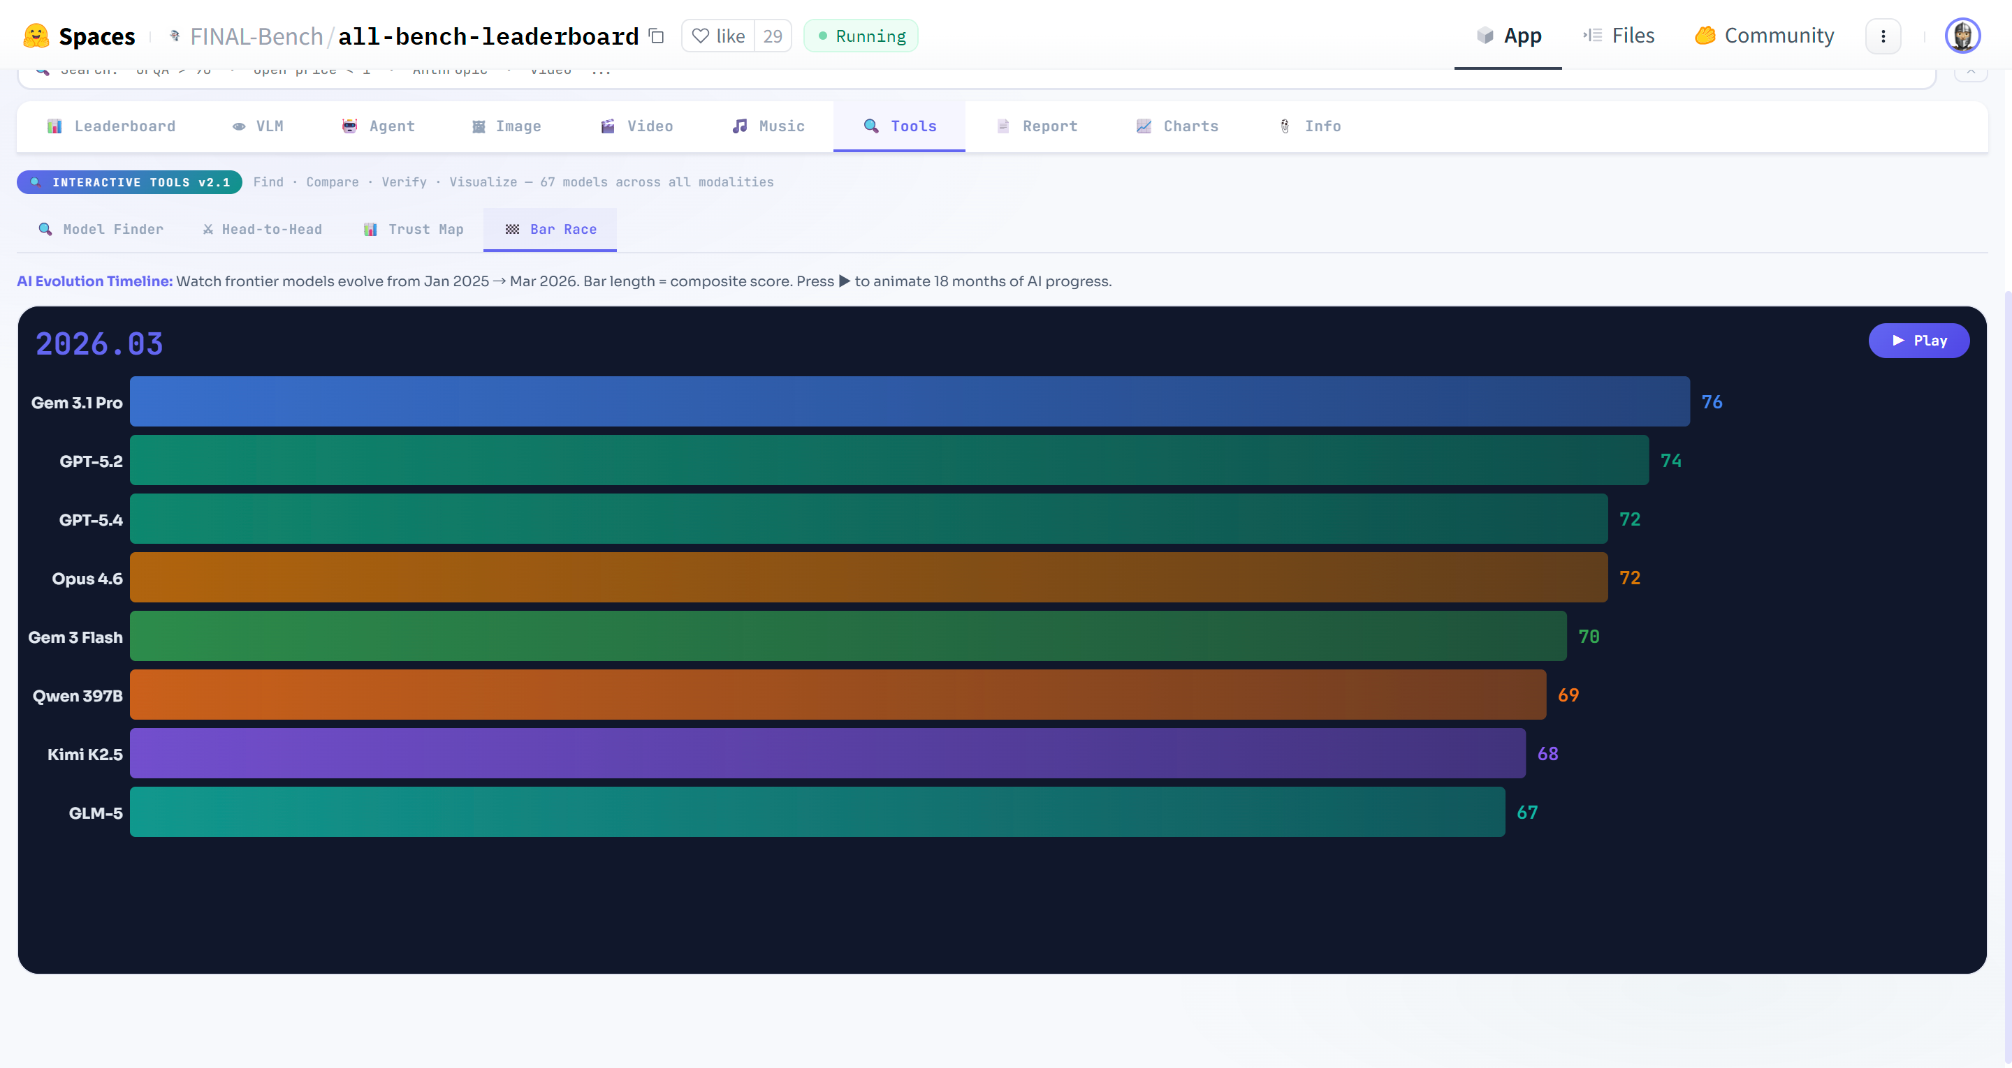Open the three-dot options menu

[1882, 36]
